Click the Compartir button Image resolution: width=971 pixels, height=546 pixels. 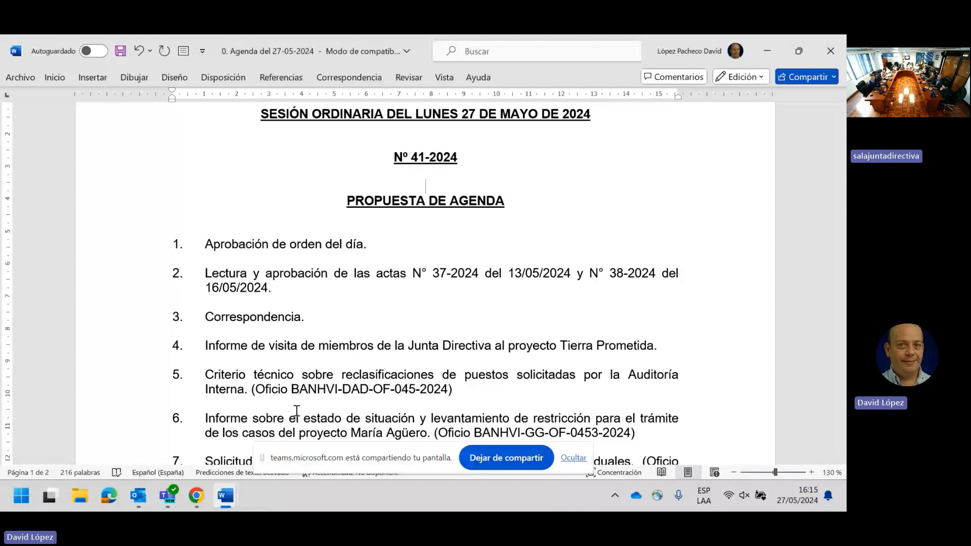(x=806, y=77)
